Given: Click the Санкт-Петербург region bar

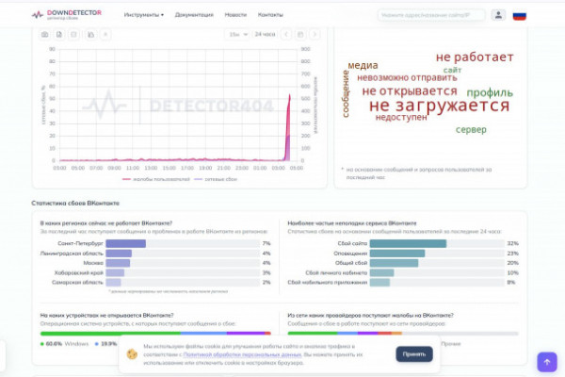Looking at the screenshot, I should pyautogui.click(x=126, y=243).
